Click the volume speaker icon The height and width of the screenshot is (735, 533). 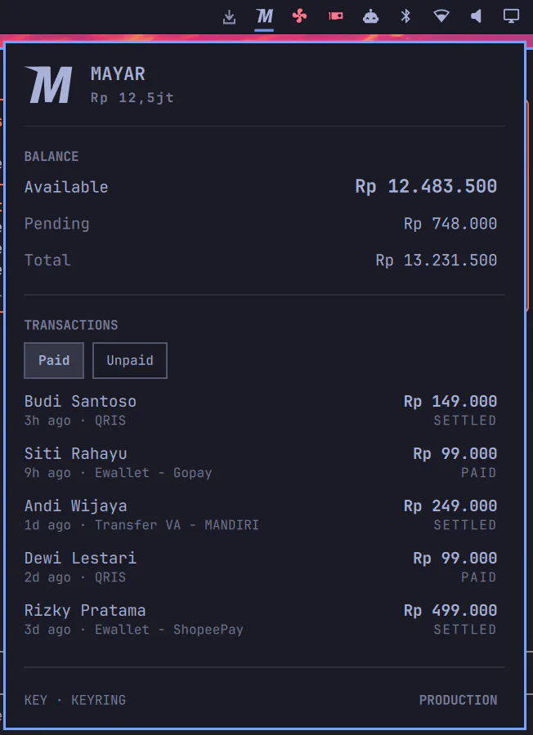tap(476, 17)
